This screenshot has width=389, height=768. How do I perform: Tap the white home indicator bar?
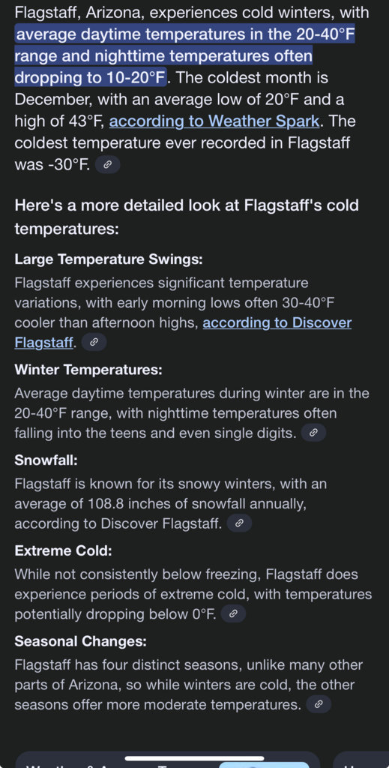[x=194, y=759]
